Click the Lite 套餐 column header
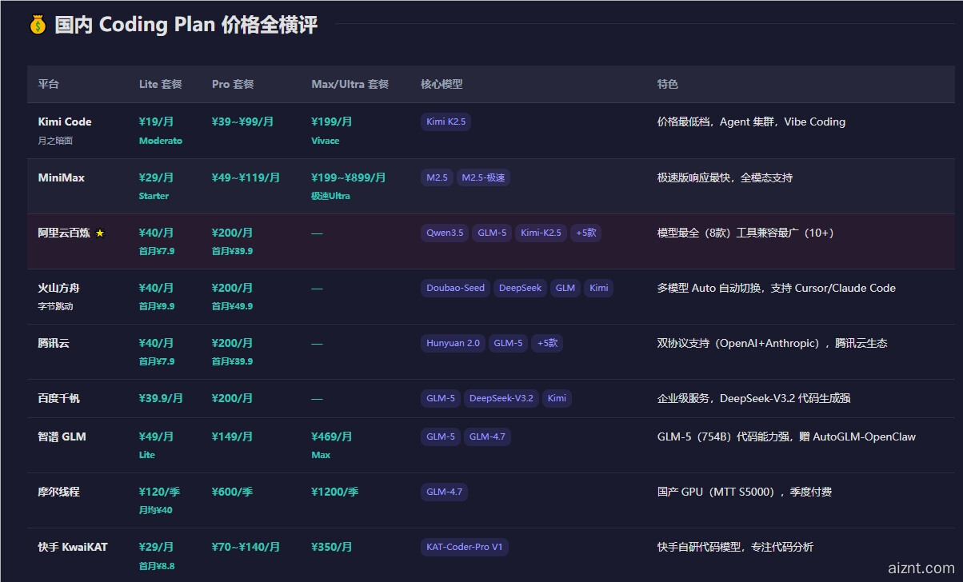This screenshot has width=963, height=582. pos(160,84)
